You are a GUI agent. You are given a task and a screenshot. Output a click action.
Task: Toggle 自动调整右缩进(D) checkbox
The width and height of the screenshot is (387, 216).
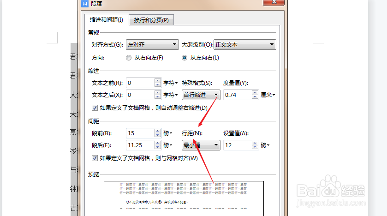tap(95, 108)
